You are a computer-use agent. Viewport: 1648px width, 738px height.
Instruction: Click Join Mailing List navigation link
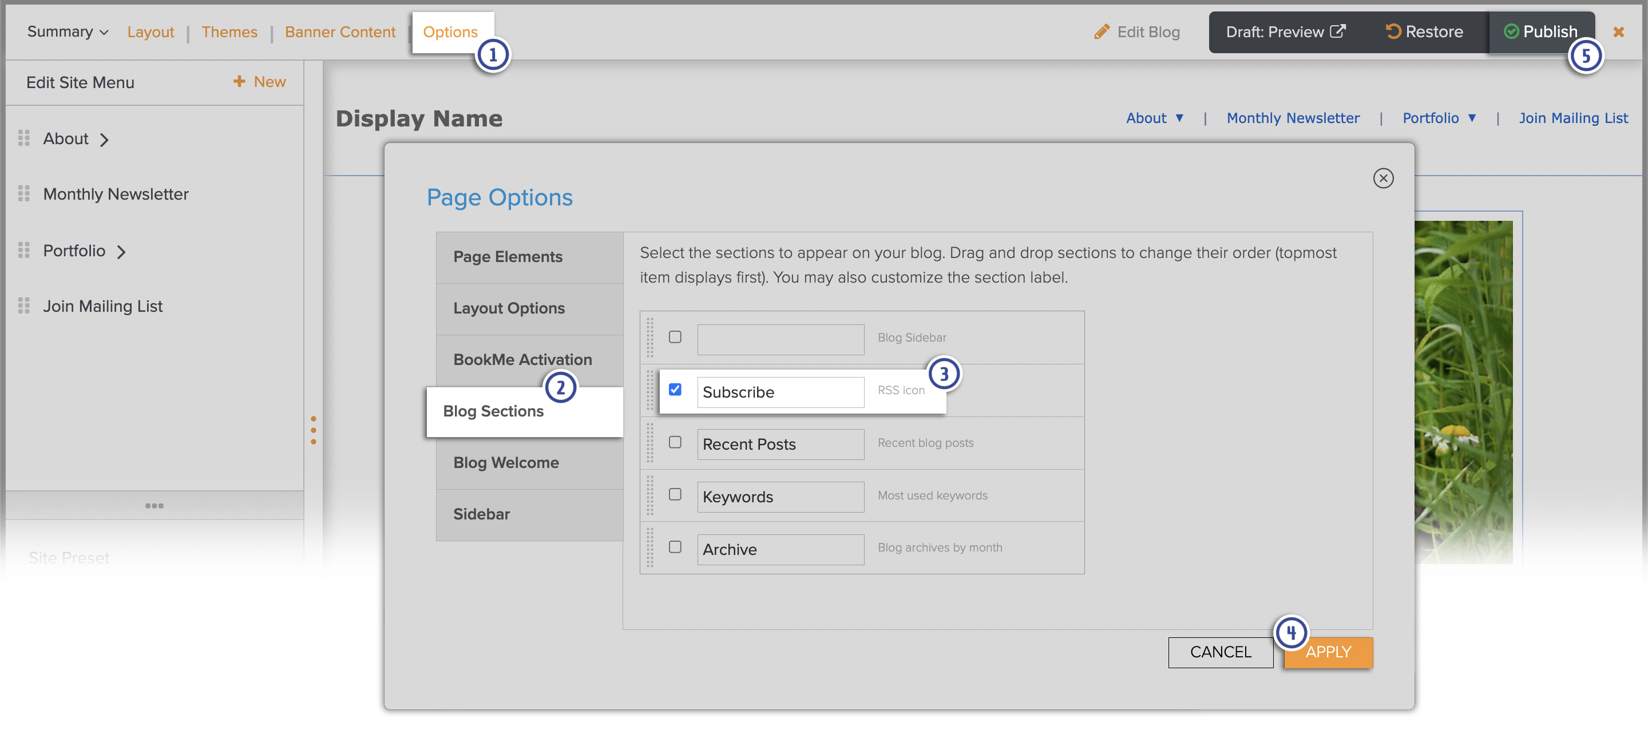(1573, 118)
